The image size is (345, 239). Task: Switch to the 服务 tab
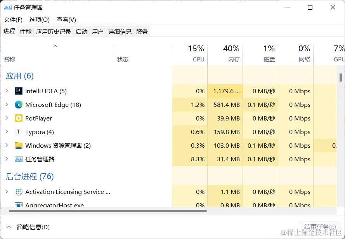click(x=142, y=32)
